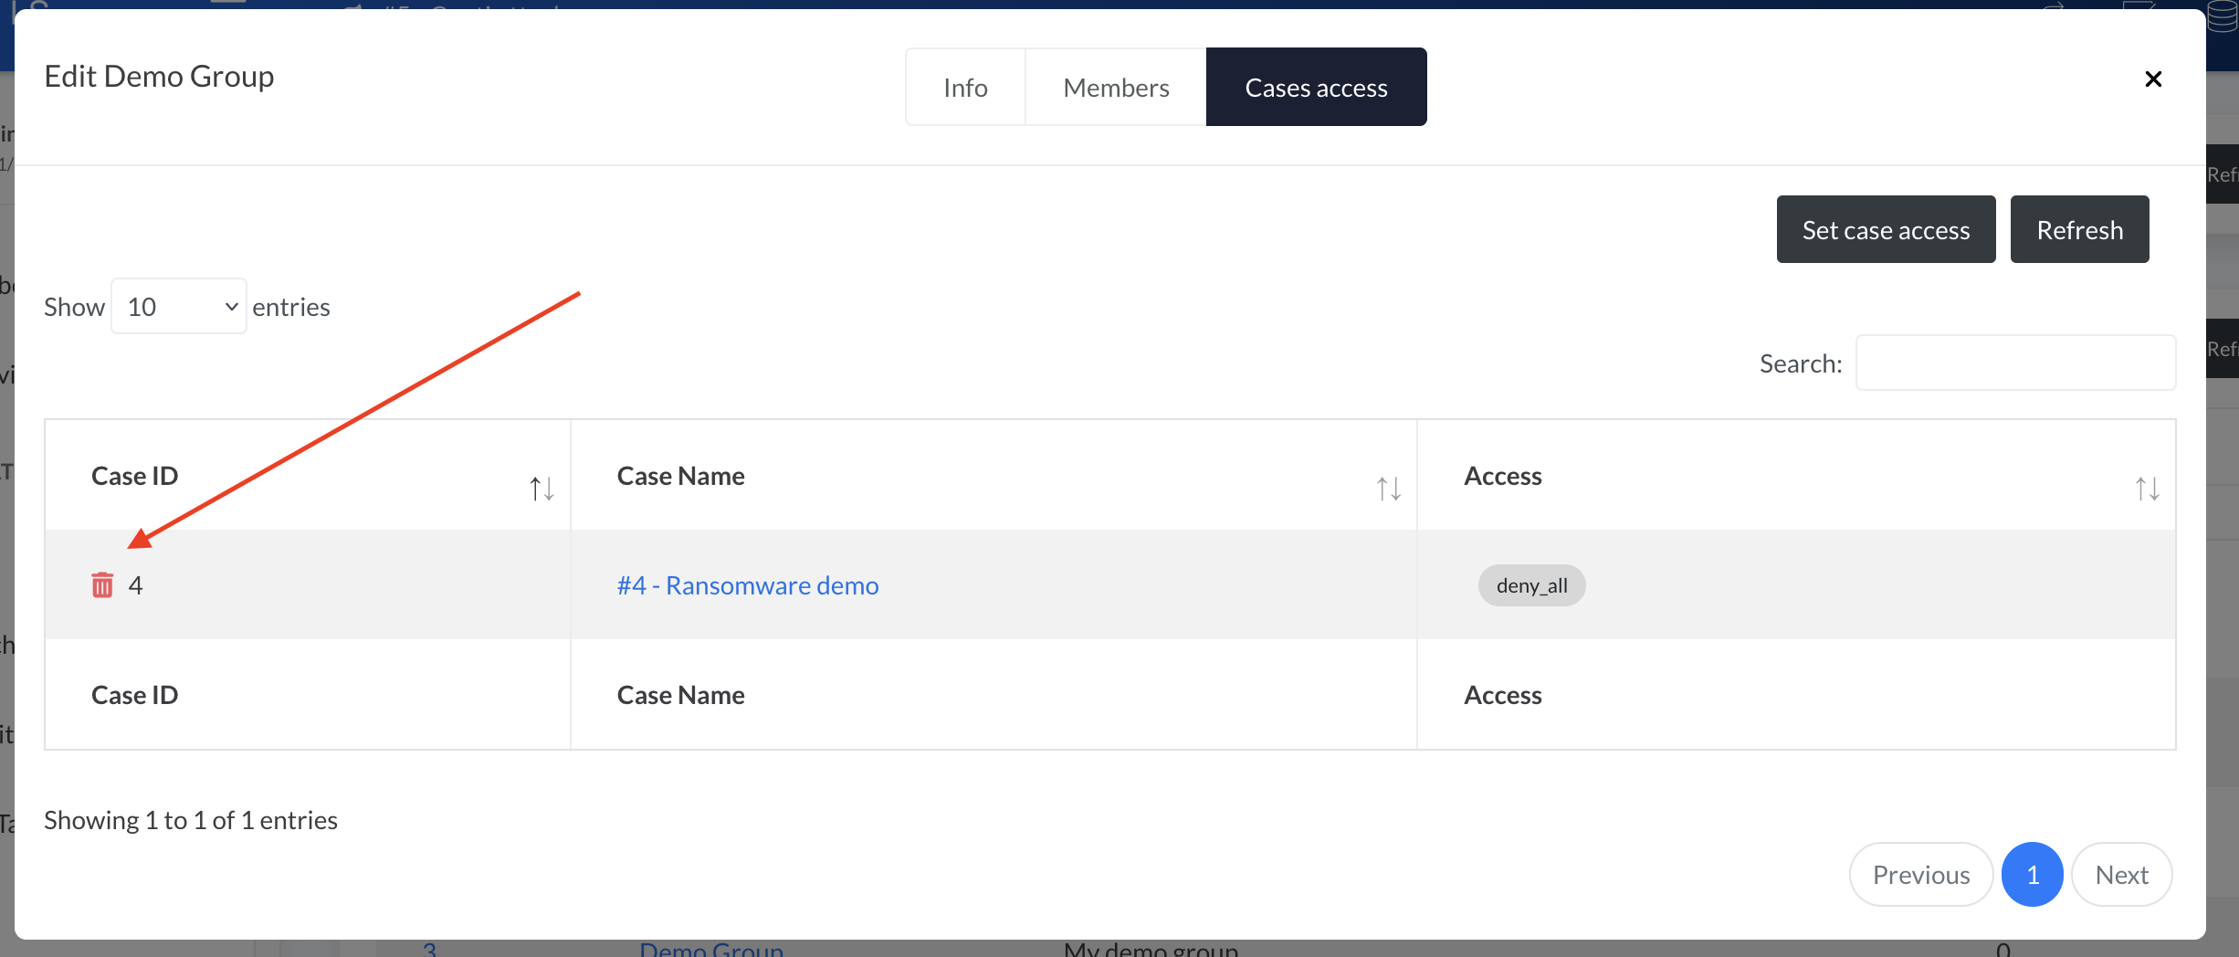This screenshot has width=2239, height=957.
Task: Delete case 4 using the red trash icon
Action: 101,584
